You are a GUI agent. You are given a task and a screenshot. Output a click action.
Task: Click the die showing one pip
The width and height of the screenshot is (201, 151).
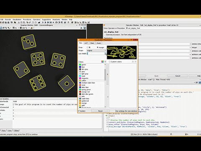tap(67, 83)
